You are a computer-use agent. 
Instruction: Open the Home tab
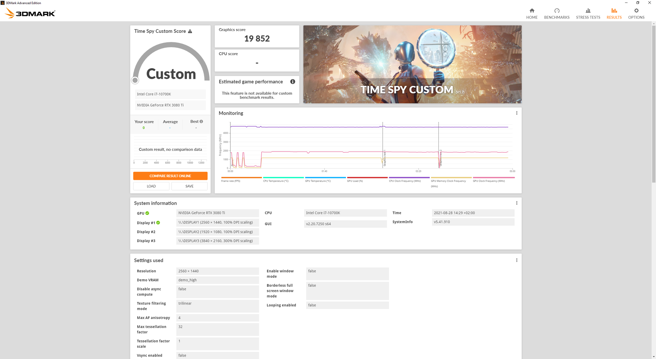pos(532,14)
